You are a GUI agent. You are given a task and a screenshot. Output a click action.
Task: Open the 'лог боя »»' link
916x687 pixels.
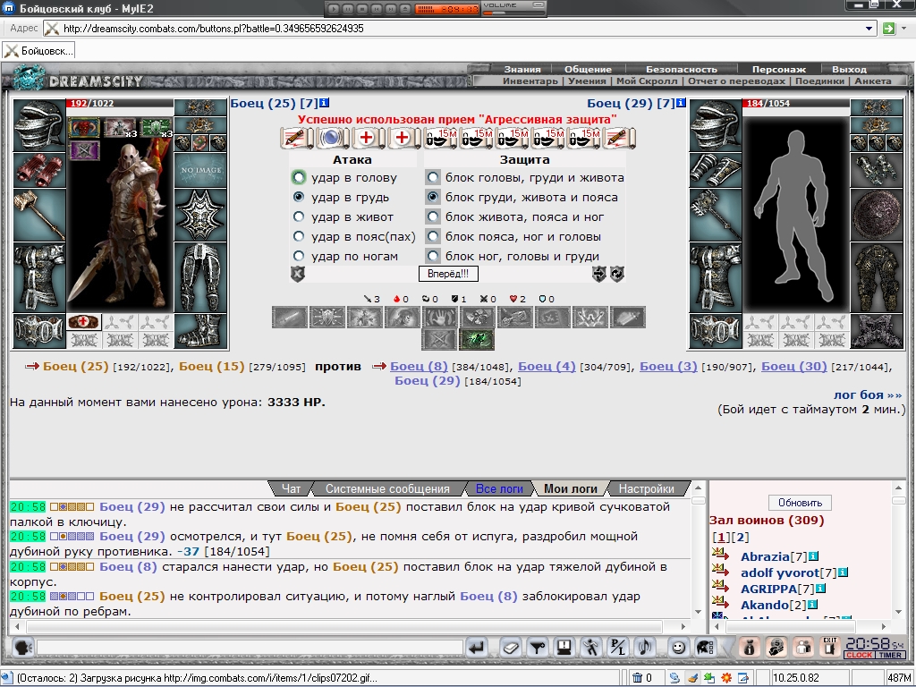[868, 394]
